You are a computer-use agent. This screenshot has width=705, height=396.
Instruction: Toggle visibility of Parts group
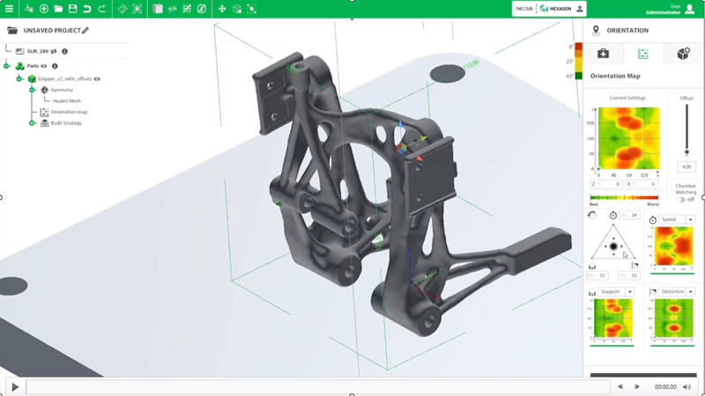click(x=43, y=65)
